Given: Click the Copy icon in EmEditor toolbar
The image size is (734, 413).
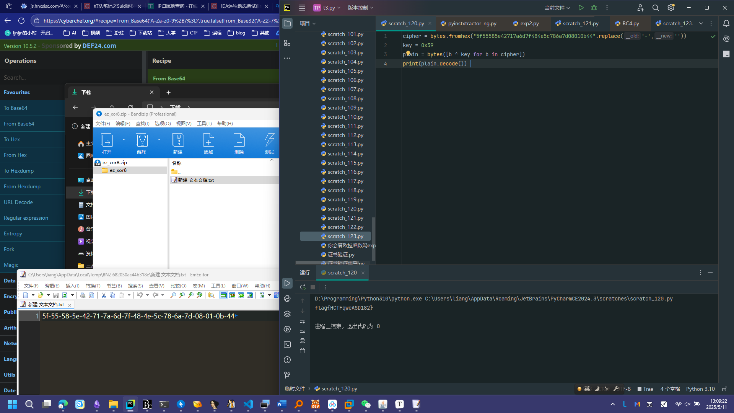Looking at the screenshot, I should coord(112,295).
